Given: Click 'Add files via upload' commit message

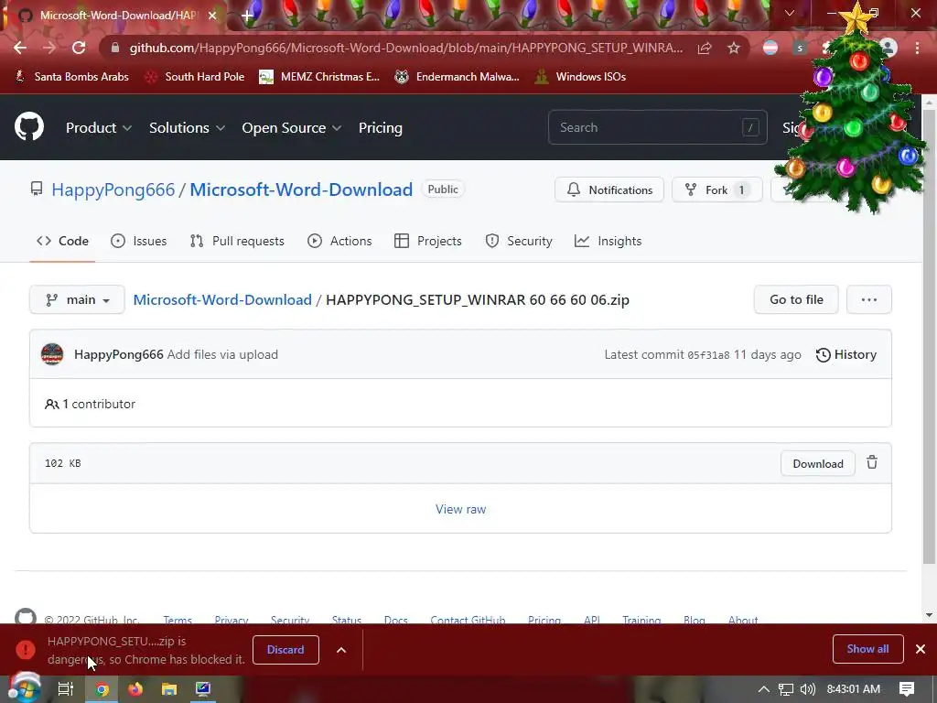Looking at the screenshot, I should click(222, 354).
